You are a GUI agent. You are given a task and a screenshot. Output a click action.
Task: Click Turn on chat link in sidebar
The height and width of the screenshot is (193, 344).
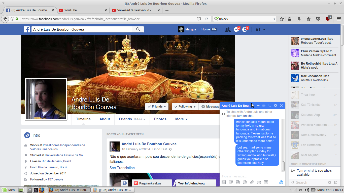click(305, 171)
